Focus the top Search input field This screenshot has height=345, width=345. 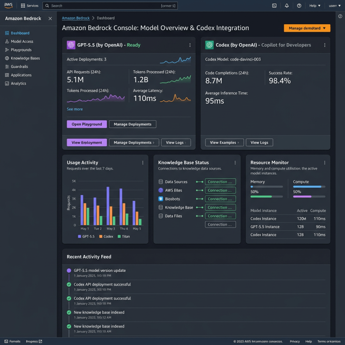[x=110, y=6]
